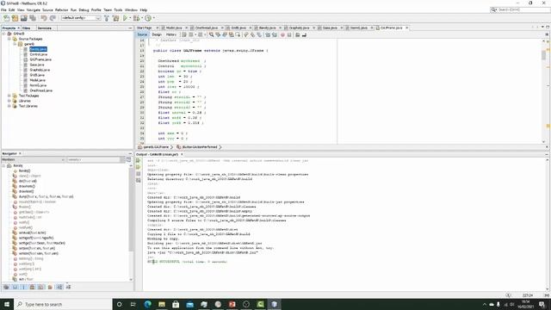This screenshot has height=310, width=551.
Task: Open Task View on the taskbar
Action: tap(133, 304)
